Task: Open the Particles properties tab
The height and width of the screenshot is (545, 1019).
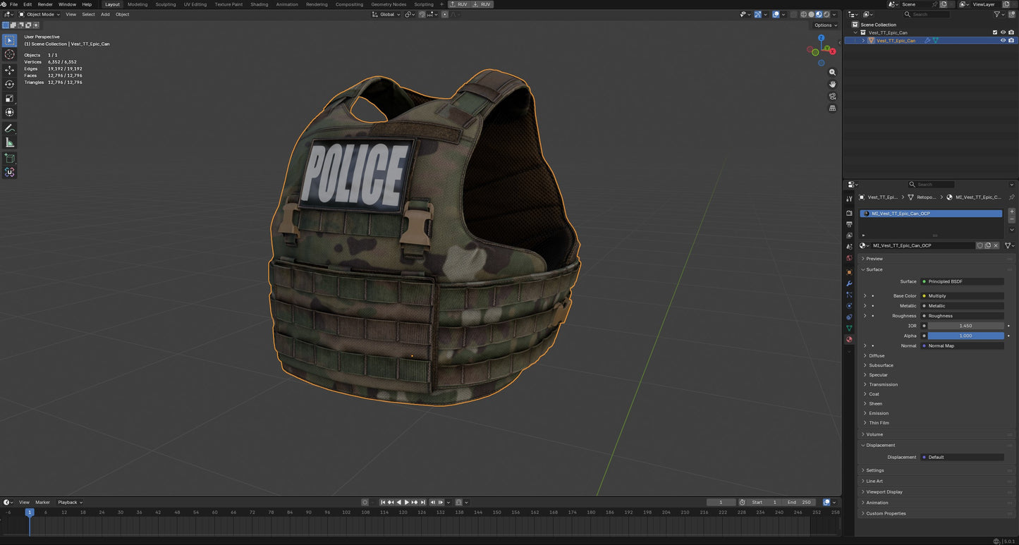Action: click(x=849, y=294)
